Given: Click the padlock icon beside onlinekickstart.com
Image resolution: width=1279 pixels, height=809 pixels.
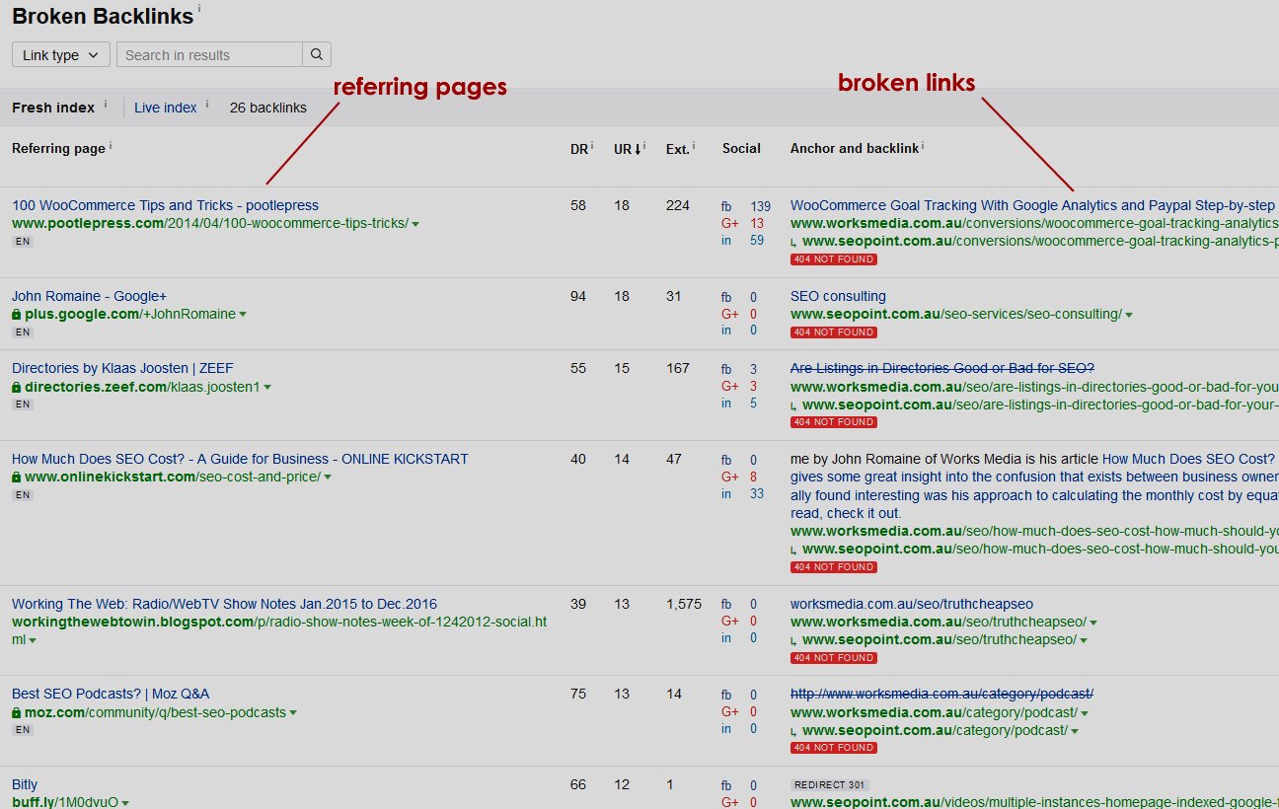Looking at the screenshot, I should pos(17,478).
